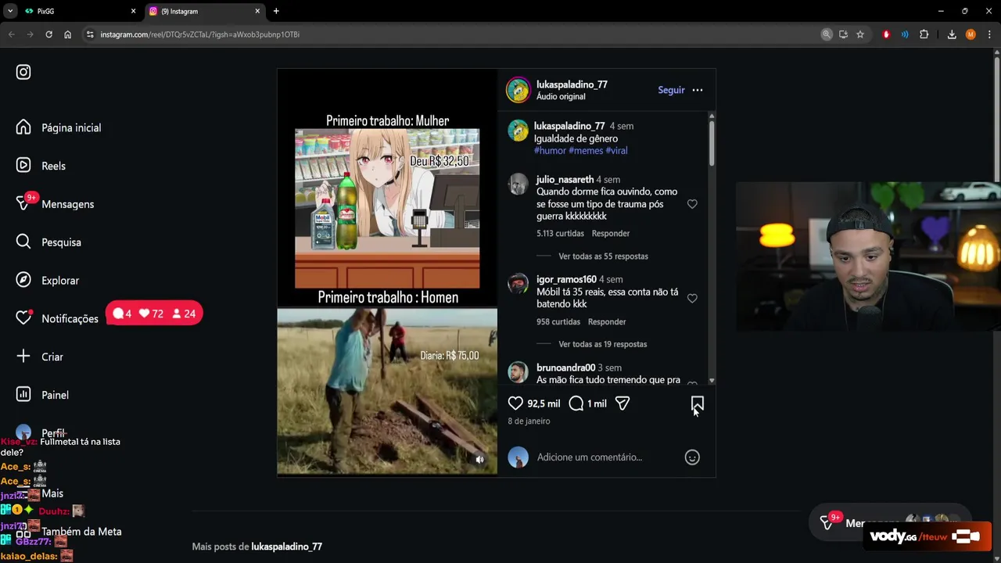The image size is (1001, 563).
Task: Click the Reels play icon
Action: tap(23, 166)
